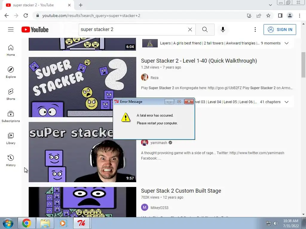Click 'A fatal error has occurred.' text
306x229 pixels.
coord(155,115)
